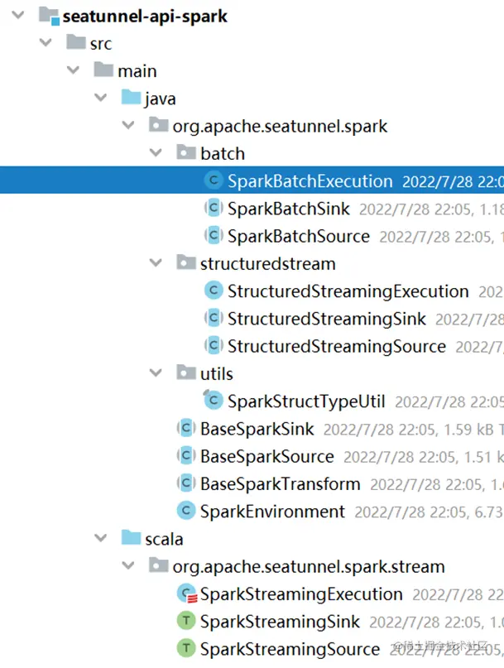Click the main folder icon
The width and height of the screenshot is (504, 668).
(103, 69)
